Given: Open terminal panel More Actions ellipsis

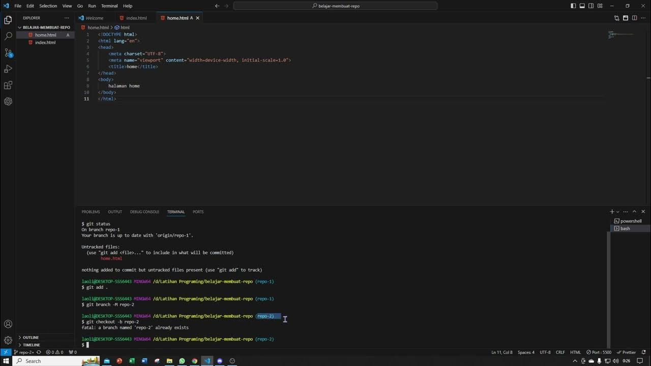Looking at the screenshot, I should [x=626, y=211].
